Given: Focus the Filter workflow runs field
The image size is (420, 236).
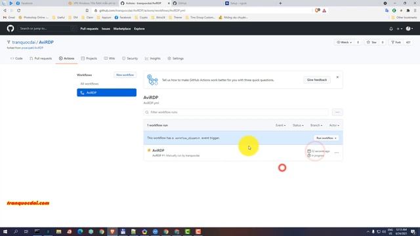Looking at the screenshot, I should [x=236, y=112].
